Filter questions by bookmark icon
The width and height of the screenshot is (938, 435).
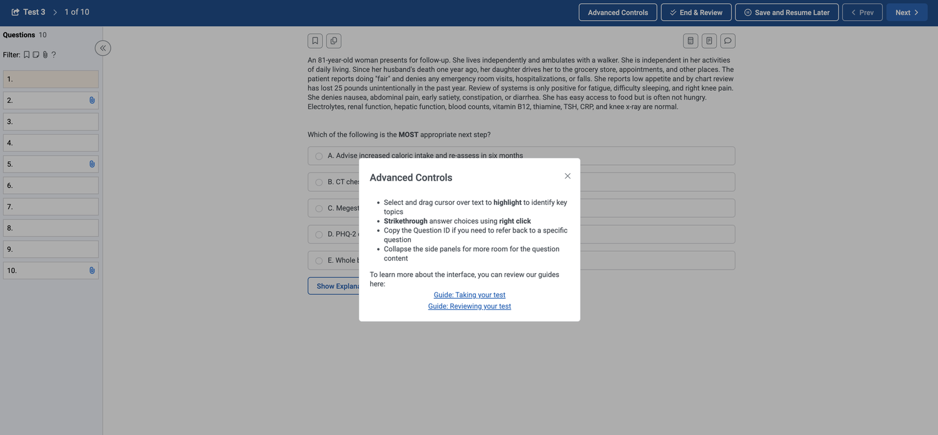(27, 55)
